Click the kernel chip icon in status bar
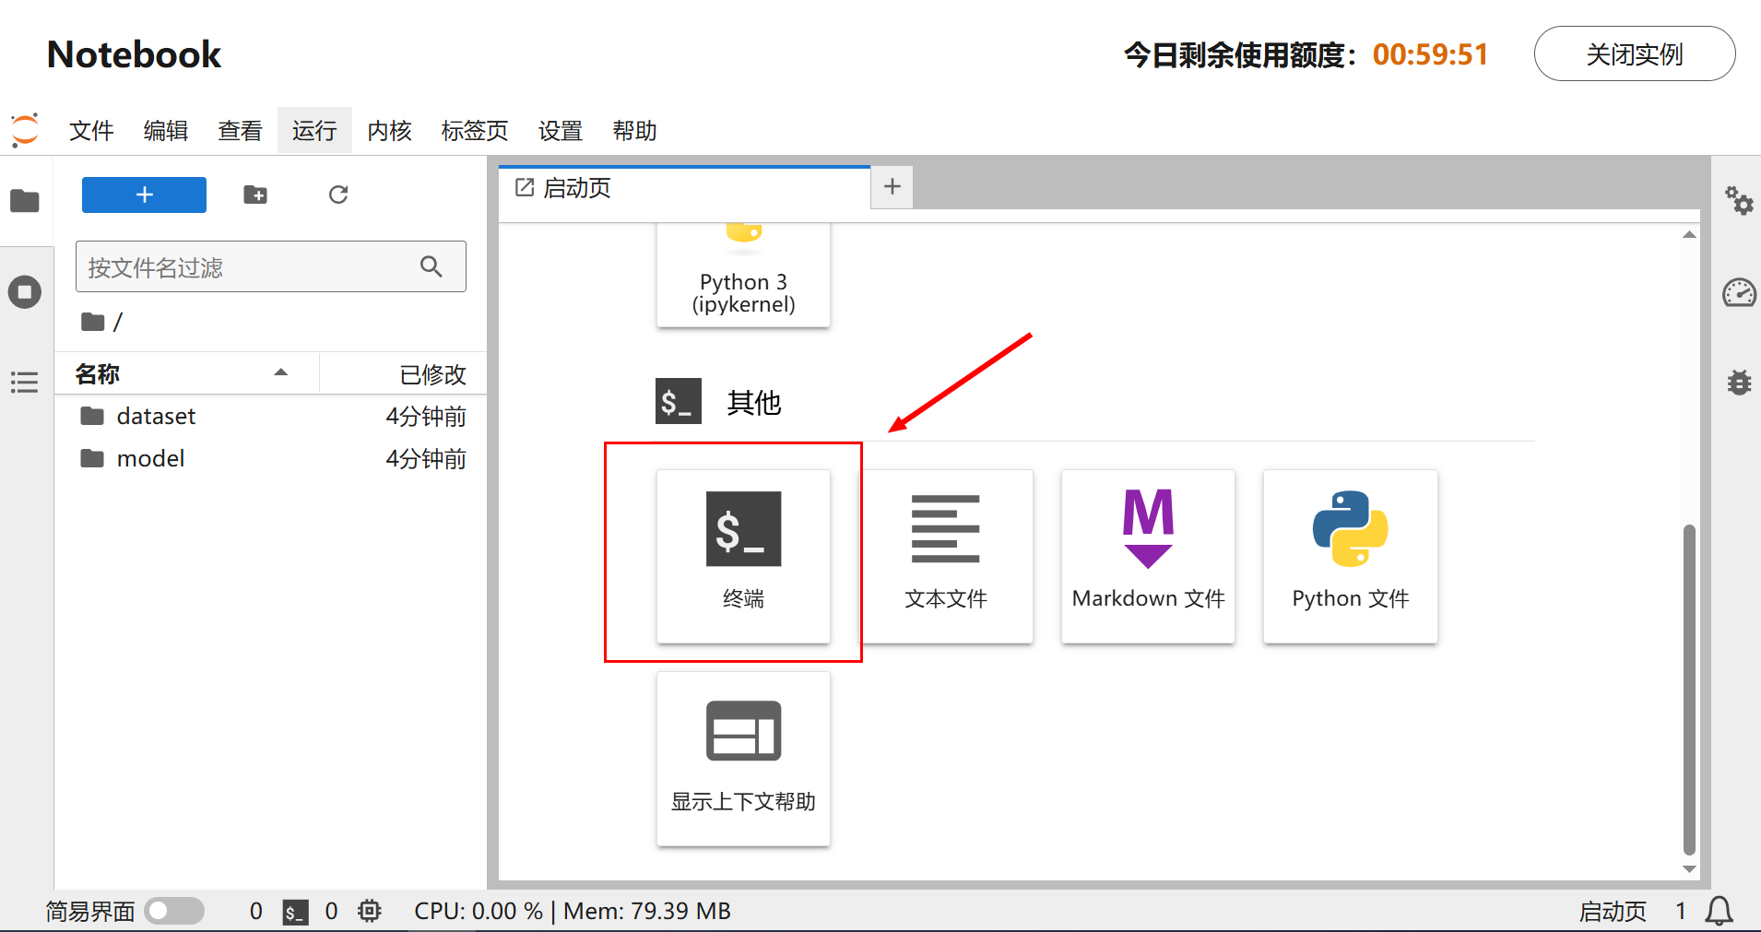 coord(369,911)
